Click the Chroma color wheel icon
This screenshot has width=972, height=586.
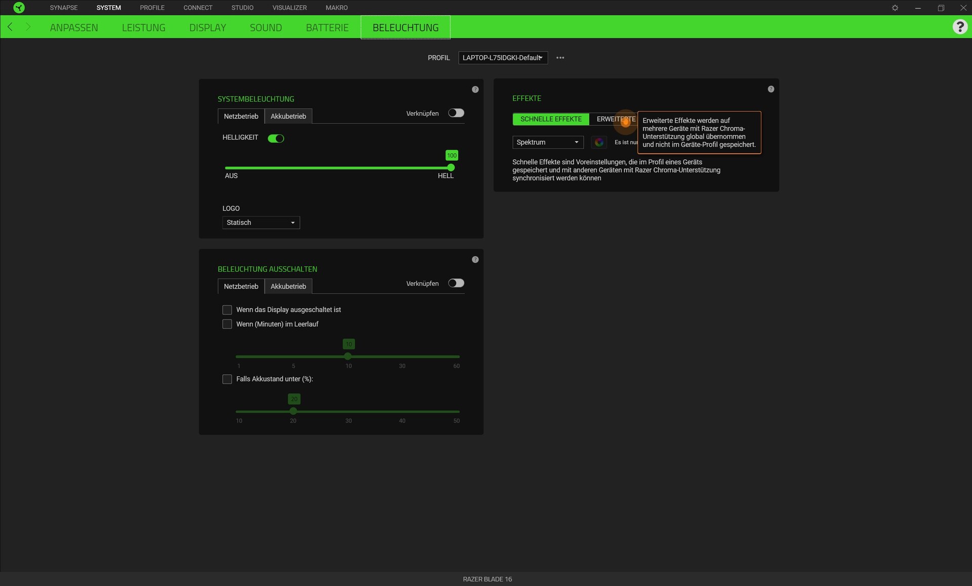tap(599, 142)
